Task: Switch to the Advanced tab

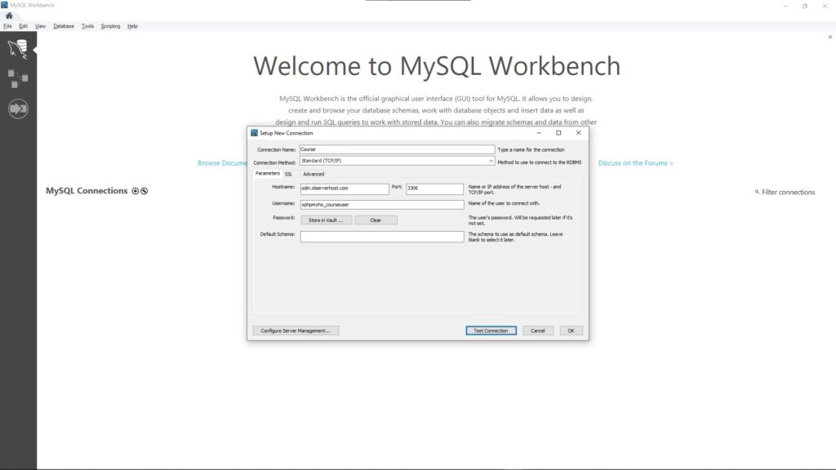Action: [x=313, y=175]
